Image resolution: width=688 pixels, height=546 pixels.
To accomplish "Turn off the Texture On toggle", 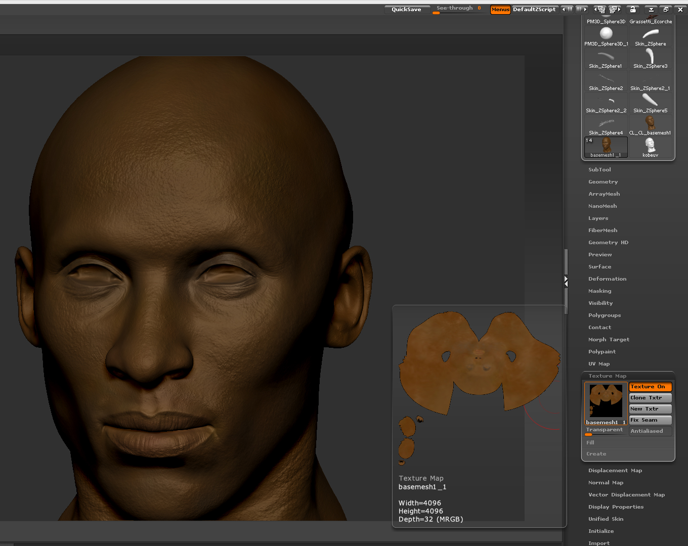I will click(x=650, y=387).
